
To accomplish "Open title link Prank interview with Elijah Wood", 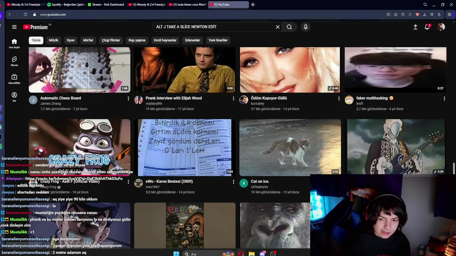I will pyautogui.click(x=173, y=98).
